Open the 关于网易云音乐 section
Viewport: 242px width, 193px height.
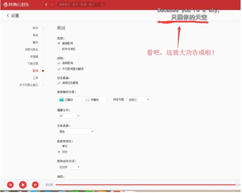coord(29,85)
